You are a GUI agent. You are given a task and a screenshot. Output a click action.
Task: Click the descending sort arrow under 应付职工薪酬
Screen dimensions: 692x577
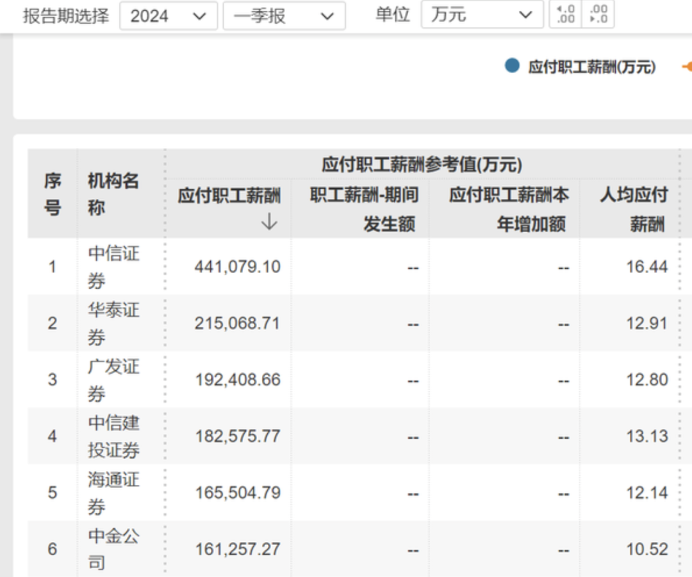(269, 221)
